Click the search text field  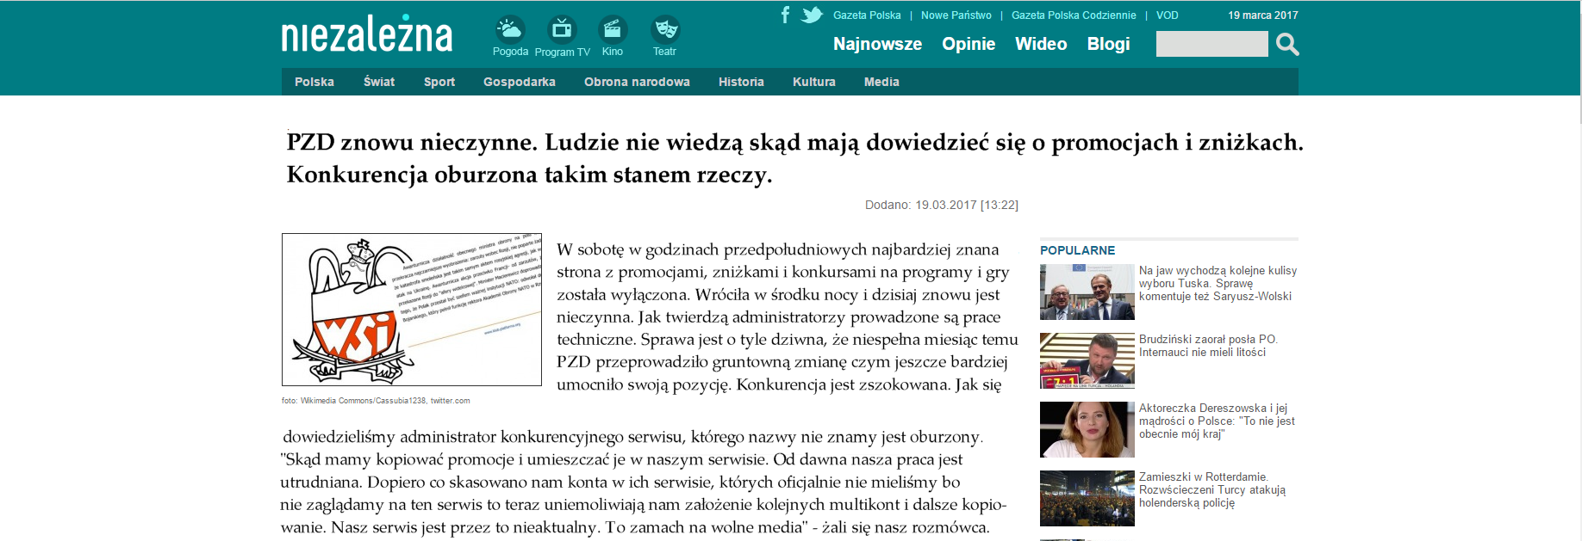(x=1211, y=44)
